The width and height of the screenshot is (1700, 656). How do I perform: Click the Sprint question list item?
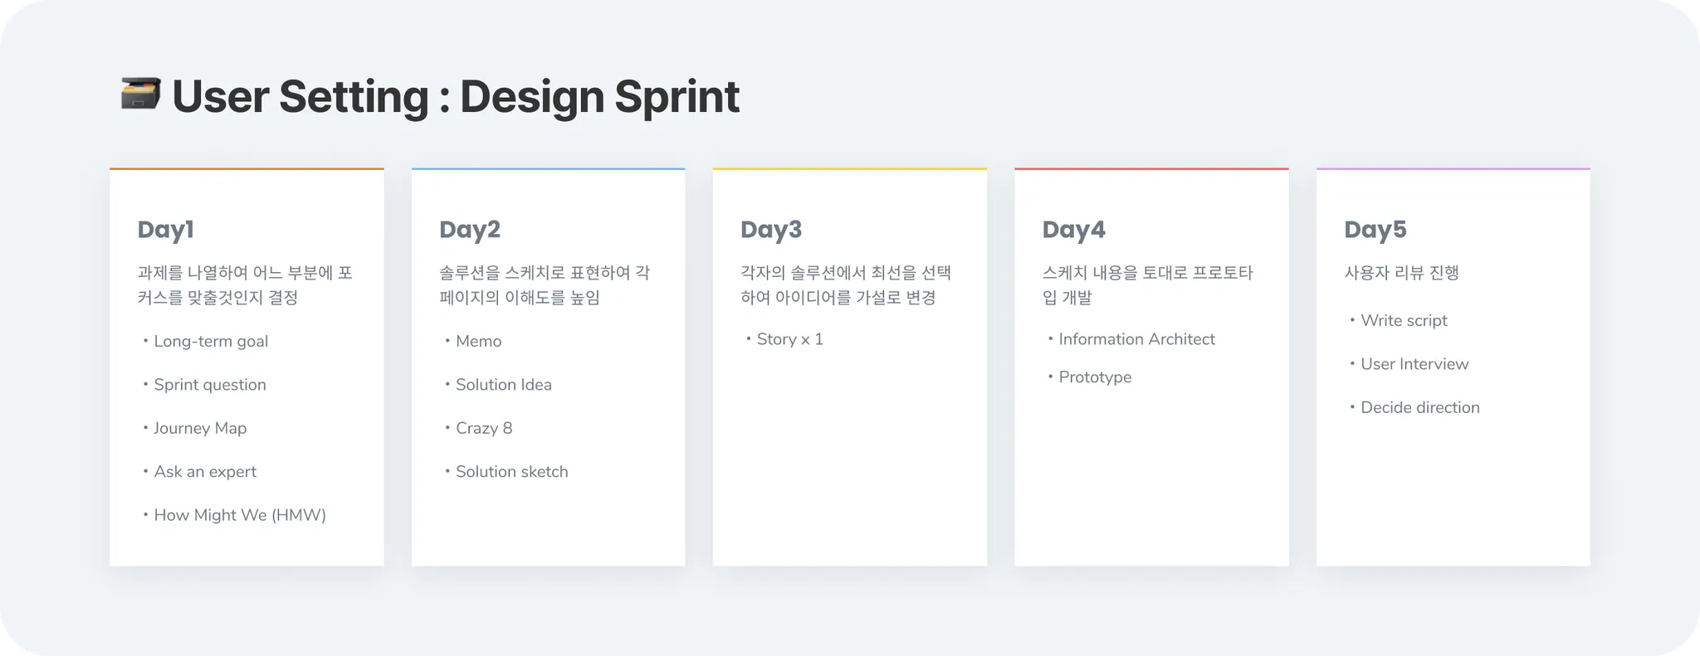tap(210, 385)
